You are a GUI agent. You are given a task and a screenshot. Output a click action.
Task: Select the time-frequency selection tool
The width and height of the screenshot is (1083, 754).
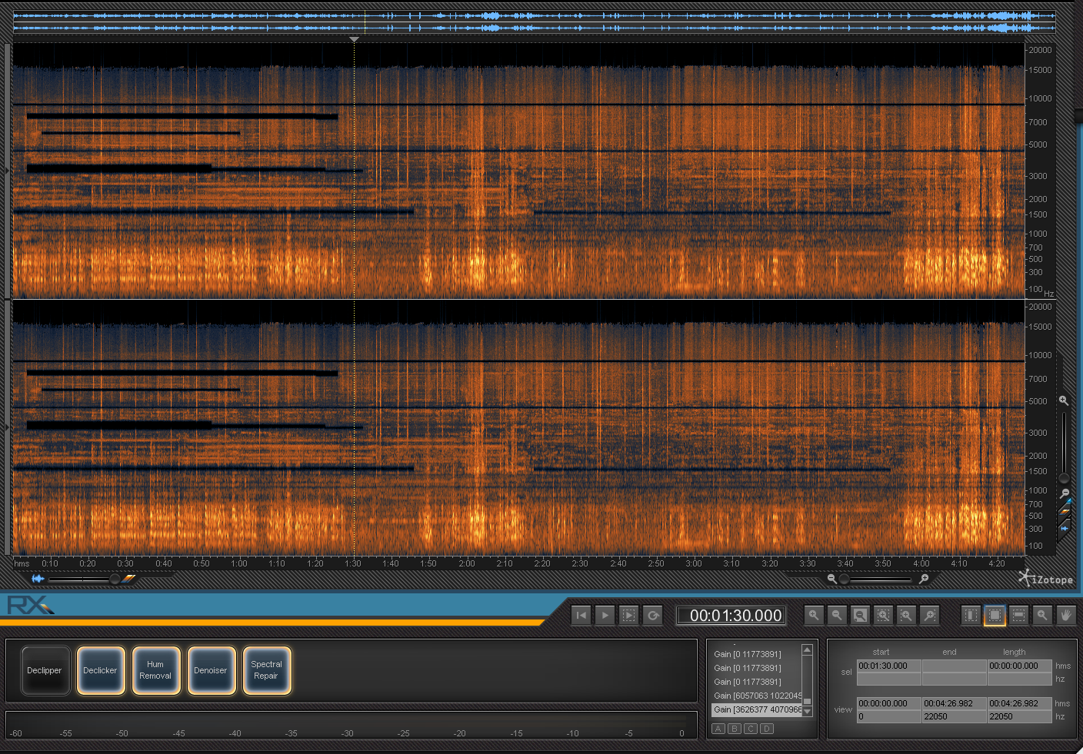[995, 615]
